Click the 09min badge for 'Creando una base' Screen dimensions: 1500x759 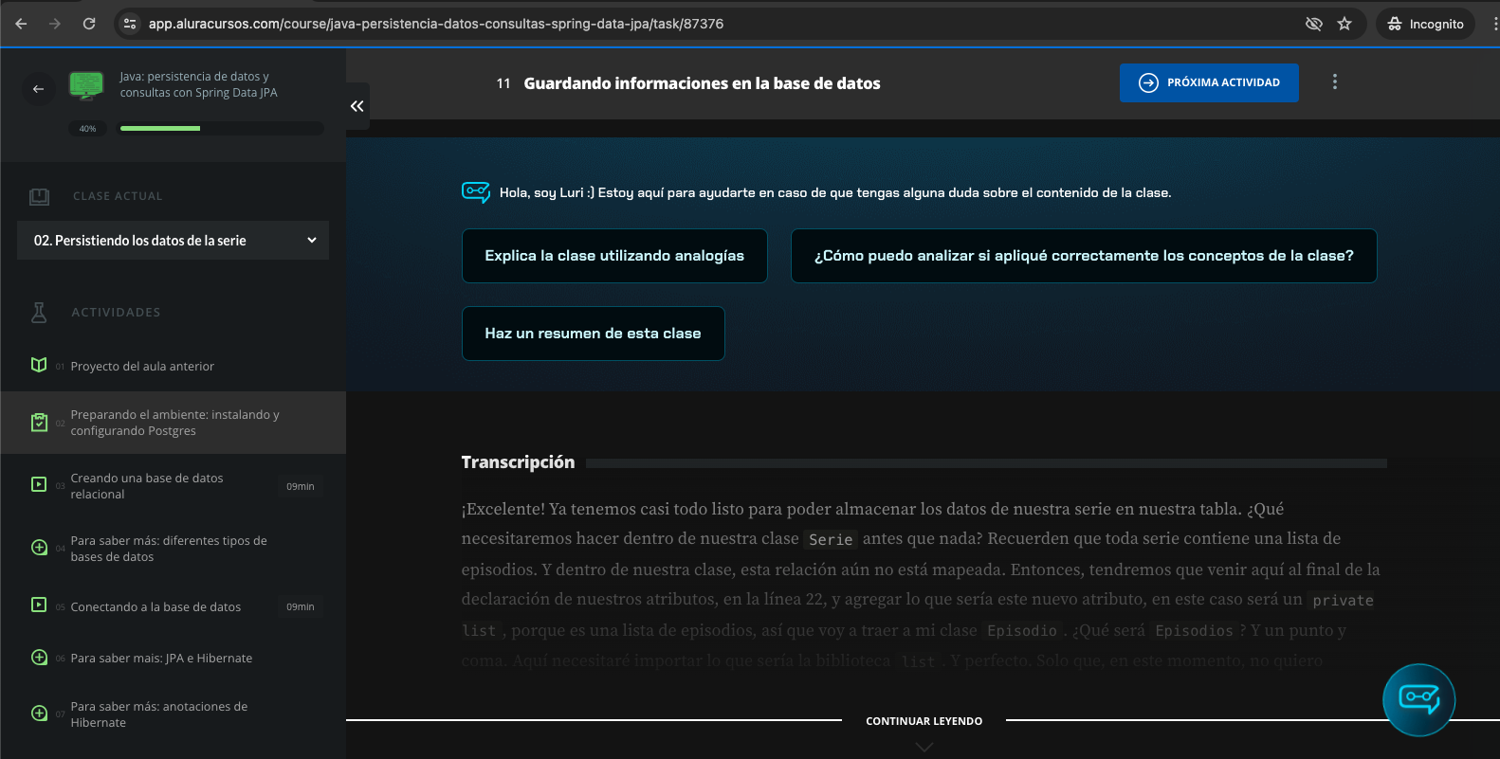(301, 486)
